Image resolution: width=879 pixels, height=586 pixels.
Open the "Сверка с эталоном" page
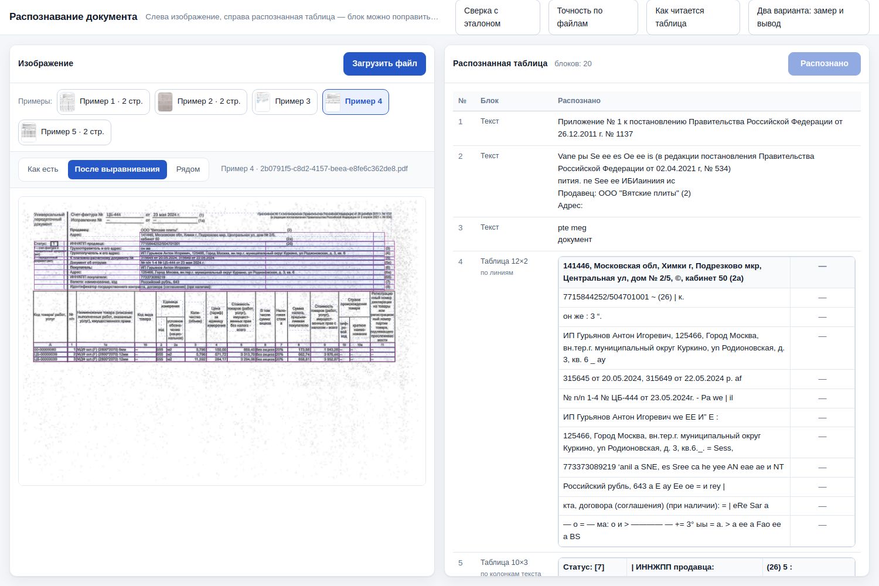coord(498,17)
